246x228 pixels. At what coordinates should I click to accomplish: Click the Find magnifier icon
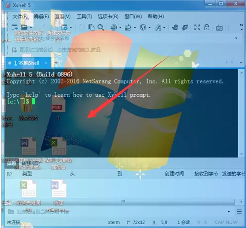(x=100, y=27)
